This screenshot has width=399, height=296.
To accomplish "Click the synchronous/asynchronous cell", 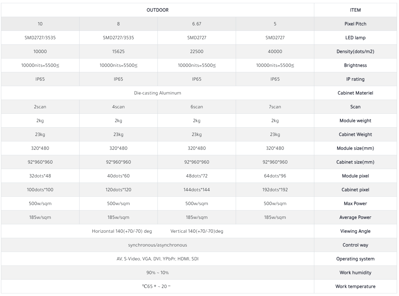I will 157,245.
